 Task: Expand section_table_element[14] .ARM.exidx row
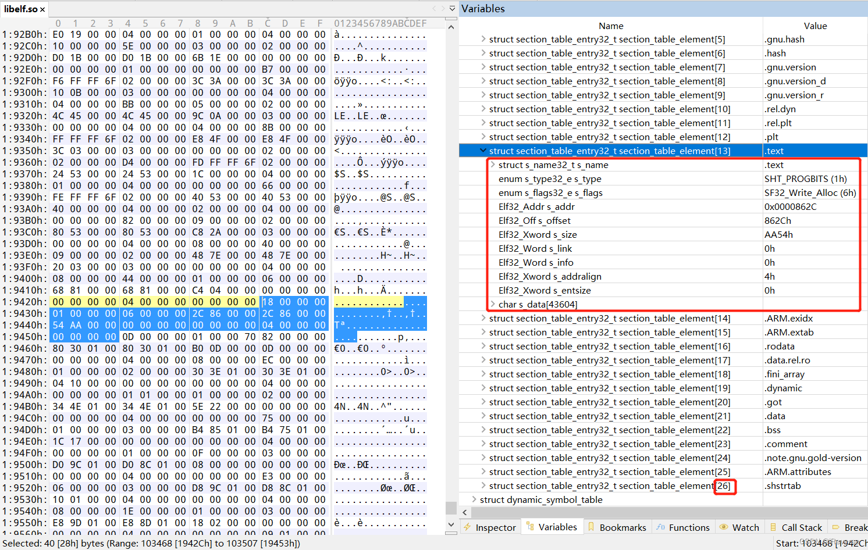[x=483, y=318]
